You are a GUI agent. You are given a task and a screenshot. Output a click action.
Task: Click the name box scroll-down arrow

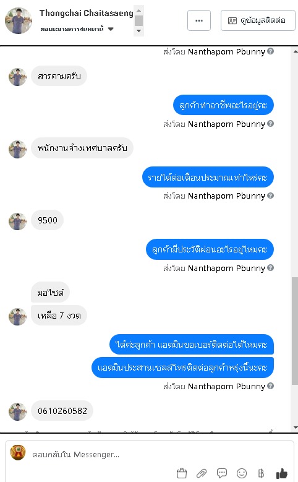point(139,31)
